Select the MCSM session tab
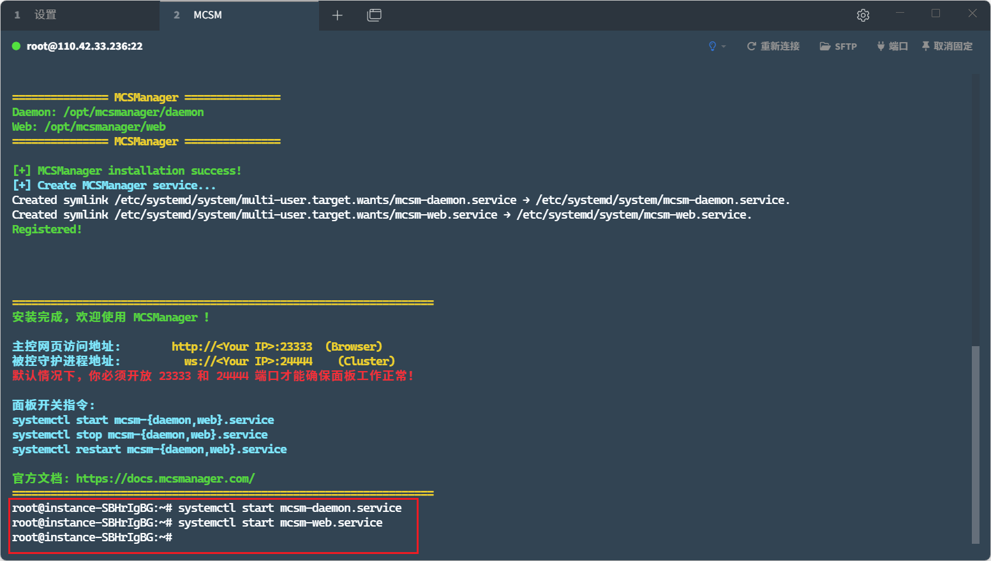The width and height of the screenshot is (991, 561). 239,15
